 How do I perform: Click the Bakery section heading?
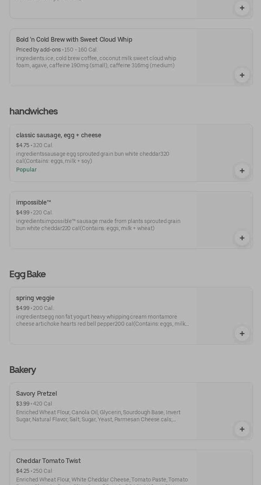tap(23, 370)
